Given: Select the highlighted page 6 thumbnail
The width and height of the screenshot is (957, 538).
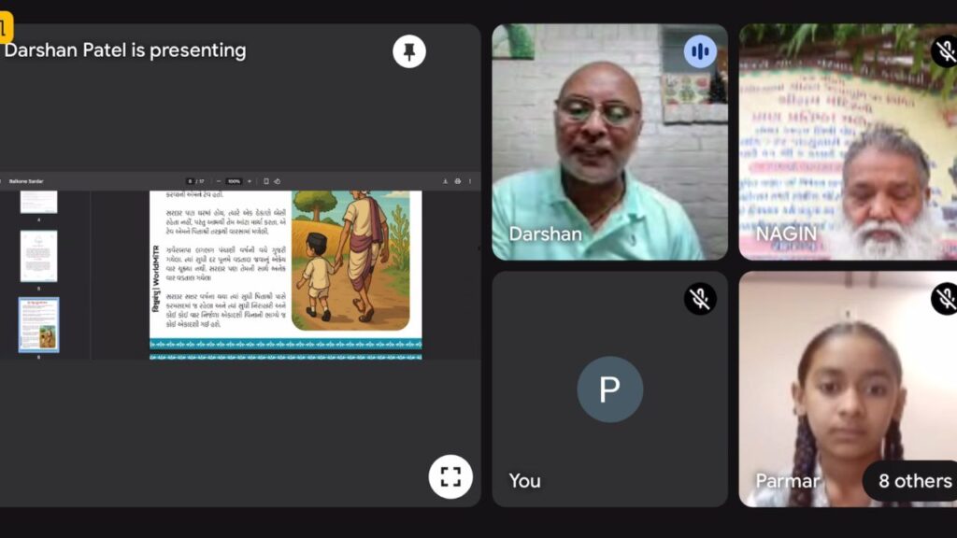Looking at the screenshot, I should 38,325.
